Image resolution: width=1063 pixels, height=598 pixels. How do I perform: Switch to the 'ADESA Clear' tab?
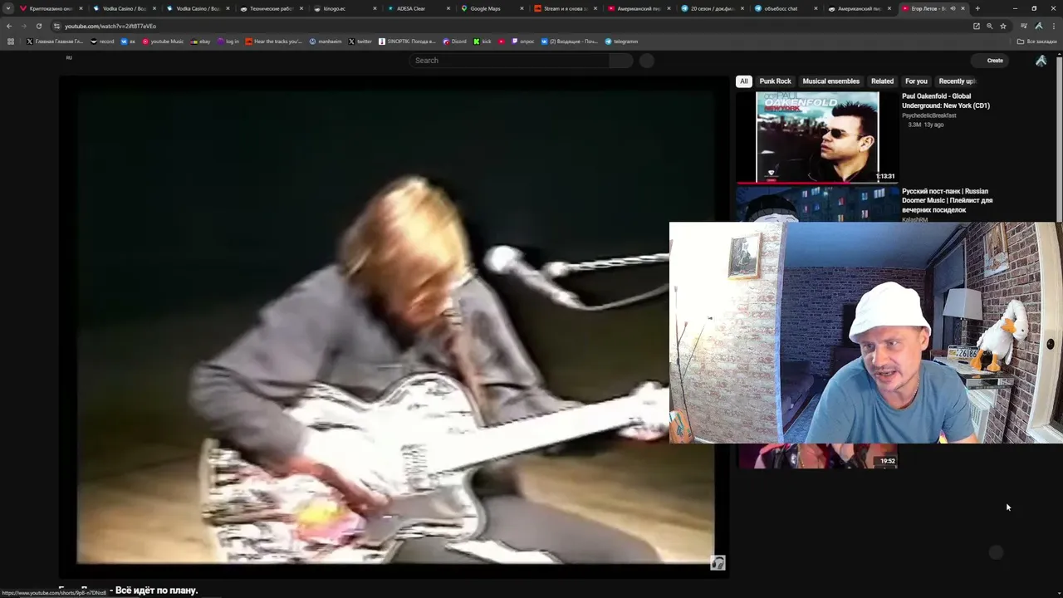click(x=418, y=8)
